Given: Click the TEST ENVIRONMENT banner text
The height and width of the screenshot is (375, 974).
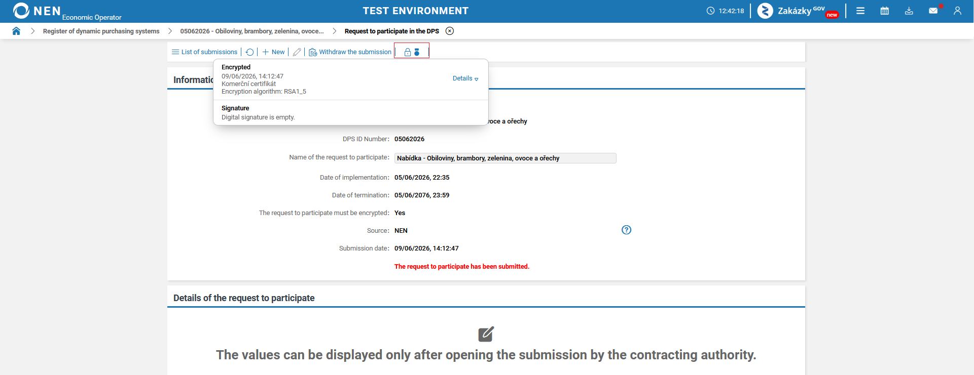Looking at the screenshot, I should [416, 11].
